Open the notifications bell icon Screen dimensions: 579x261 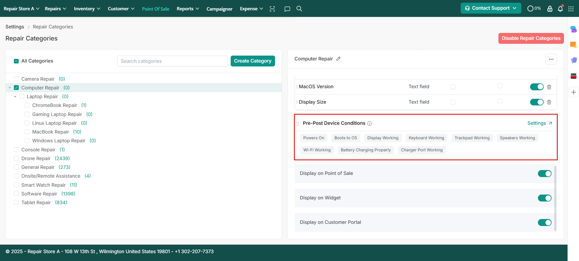(560, 9)
